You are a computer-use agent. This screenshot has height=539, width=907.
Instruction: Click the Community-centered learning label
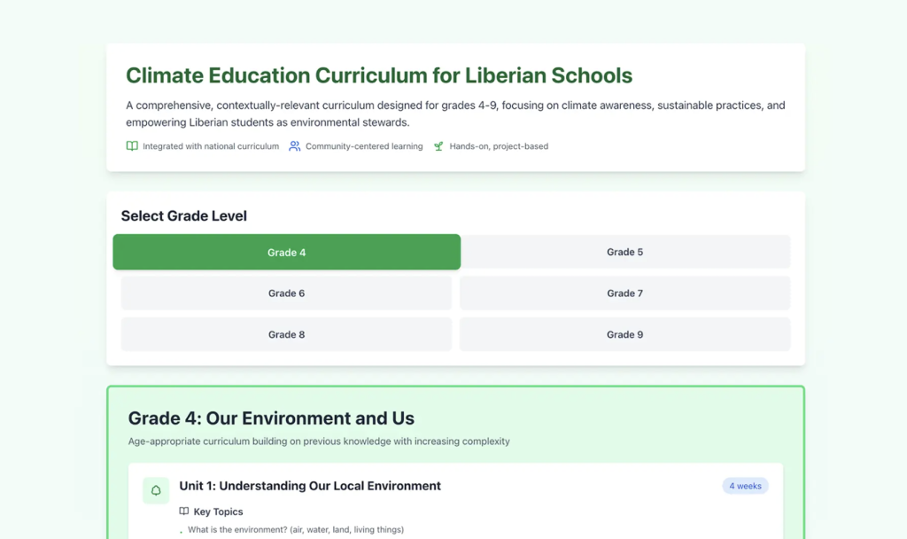(x=364, y=146)
